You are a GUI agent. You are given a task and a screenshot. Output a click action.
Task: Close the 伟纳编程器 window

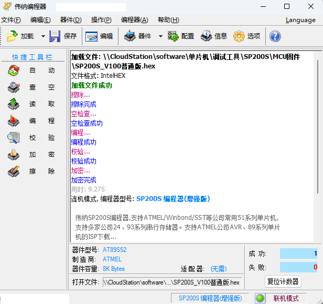pos(311,7)
